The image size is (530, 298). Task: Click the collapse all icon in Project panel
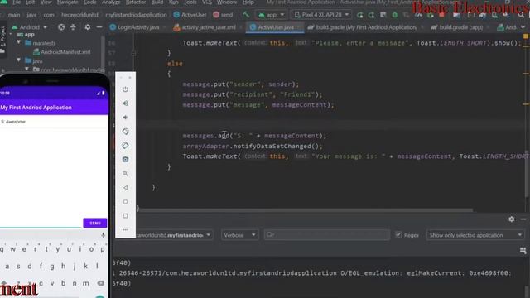coord(73,27)
